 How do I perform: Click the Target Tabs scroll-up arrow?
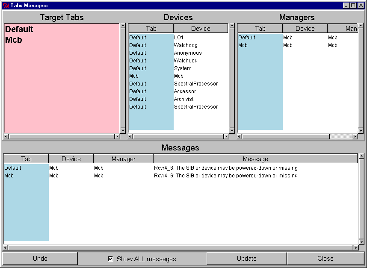[x=123, y=26]
